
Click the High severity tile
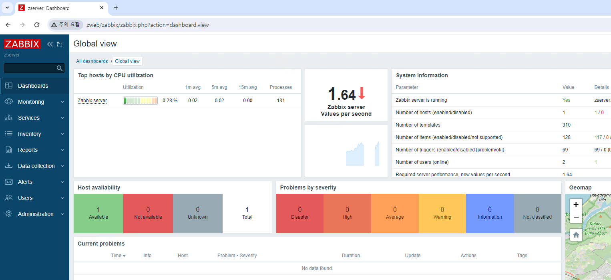pyautogui.click(x=347, y=214)
